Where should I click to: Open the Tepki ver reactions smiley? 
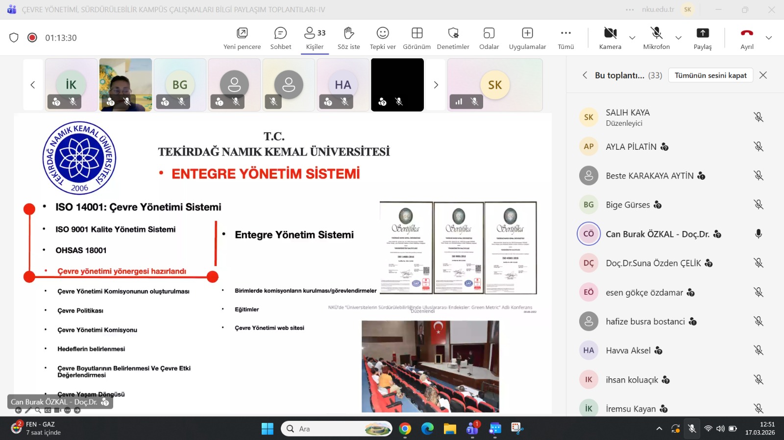(x=383, y=33)
